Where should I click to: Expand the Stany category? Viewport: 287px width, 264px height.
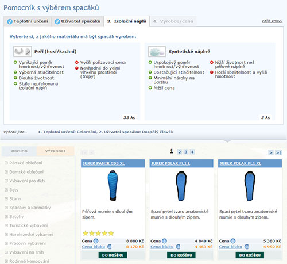(6, 199)
